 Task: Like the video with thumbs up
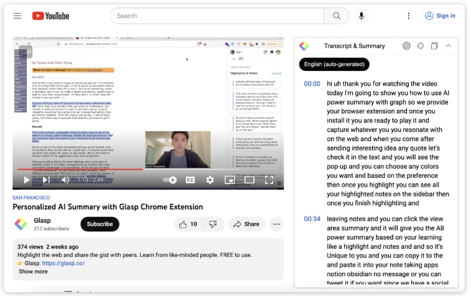coord(188,224)
